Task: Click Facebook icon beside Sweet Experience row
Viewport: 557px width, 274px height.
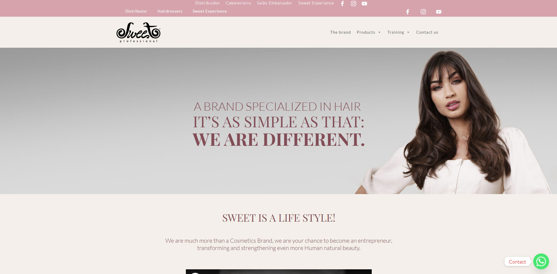Action: pos(408,12)
